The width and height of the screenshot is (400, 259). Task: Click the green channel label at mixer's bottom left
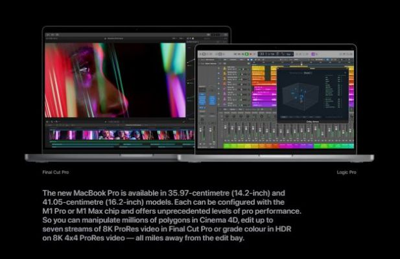228,146
